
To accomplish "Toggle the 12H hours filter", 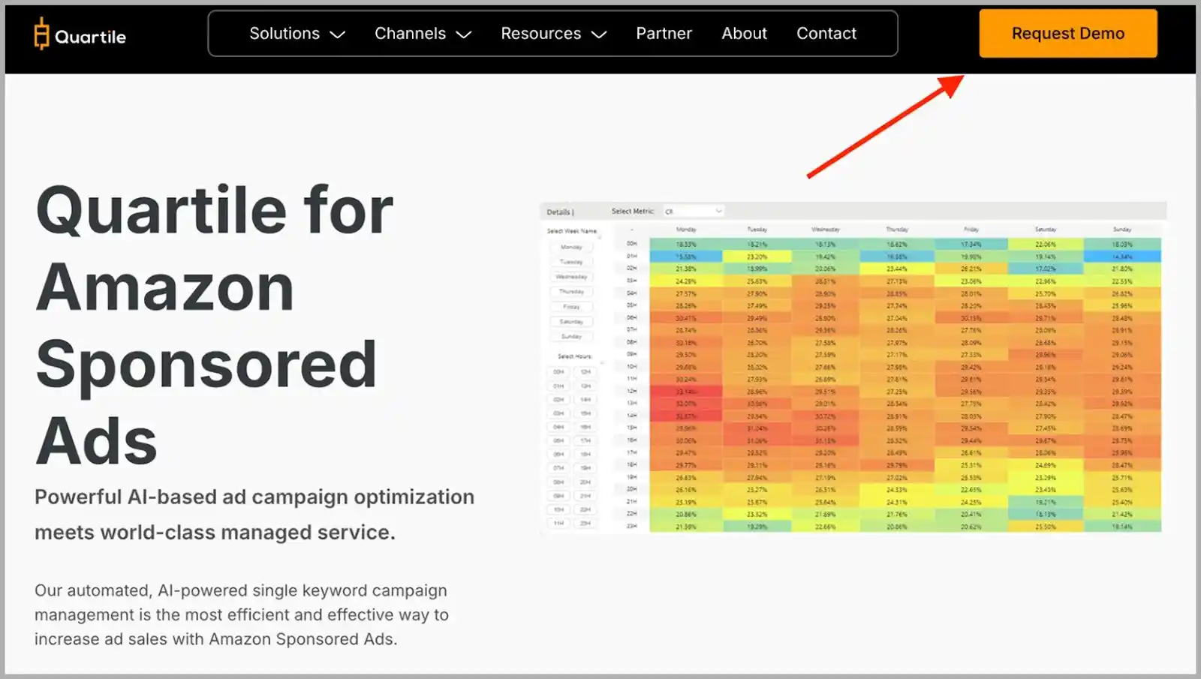I will (x=585, y=371).
